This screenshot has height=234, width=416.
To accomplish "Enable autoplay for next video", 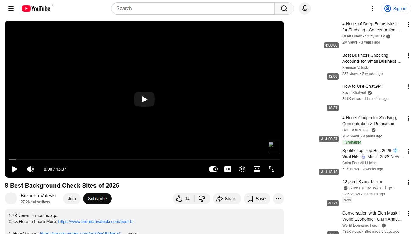I will (213, 169).
